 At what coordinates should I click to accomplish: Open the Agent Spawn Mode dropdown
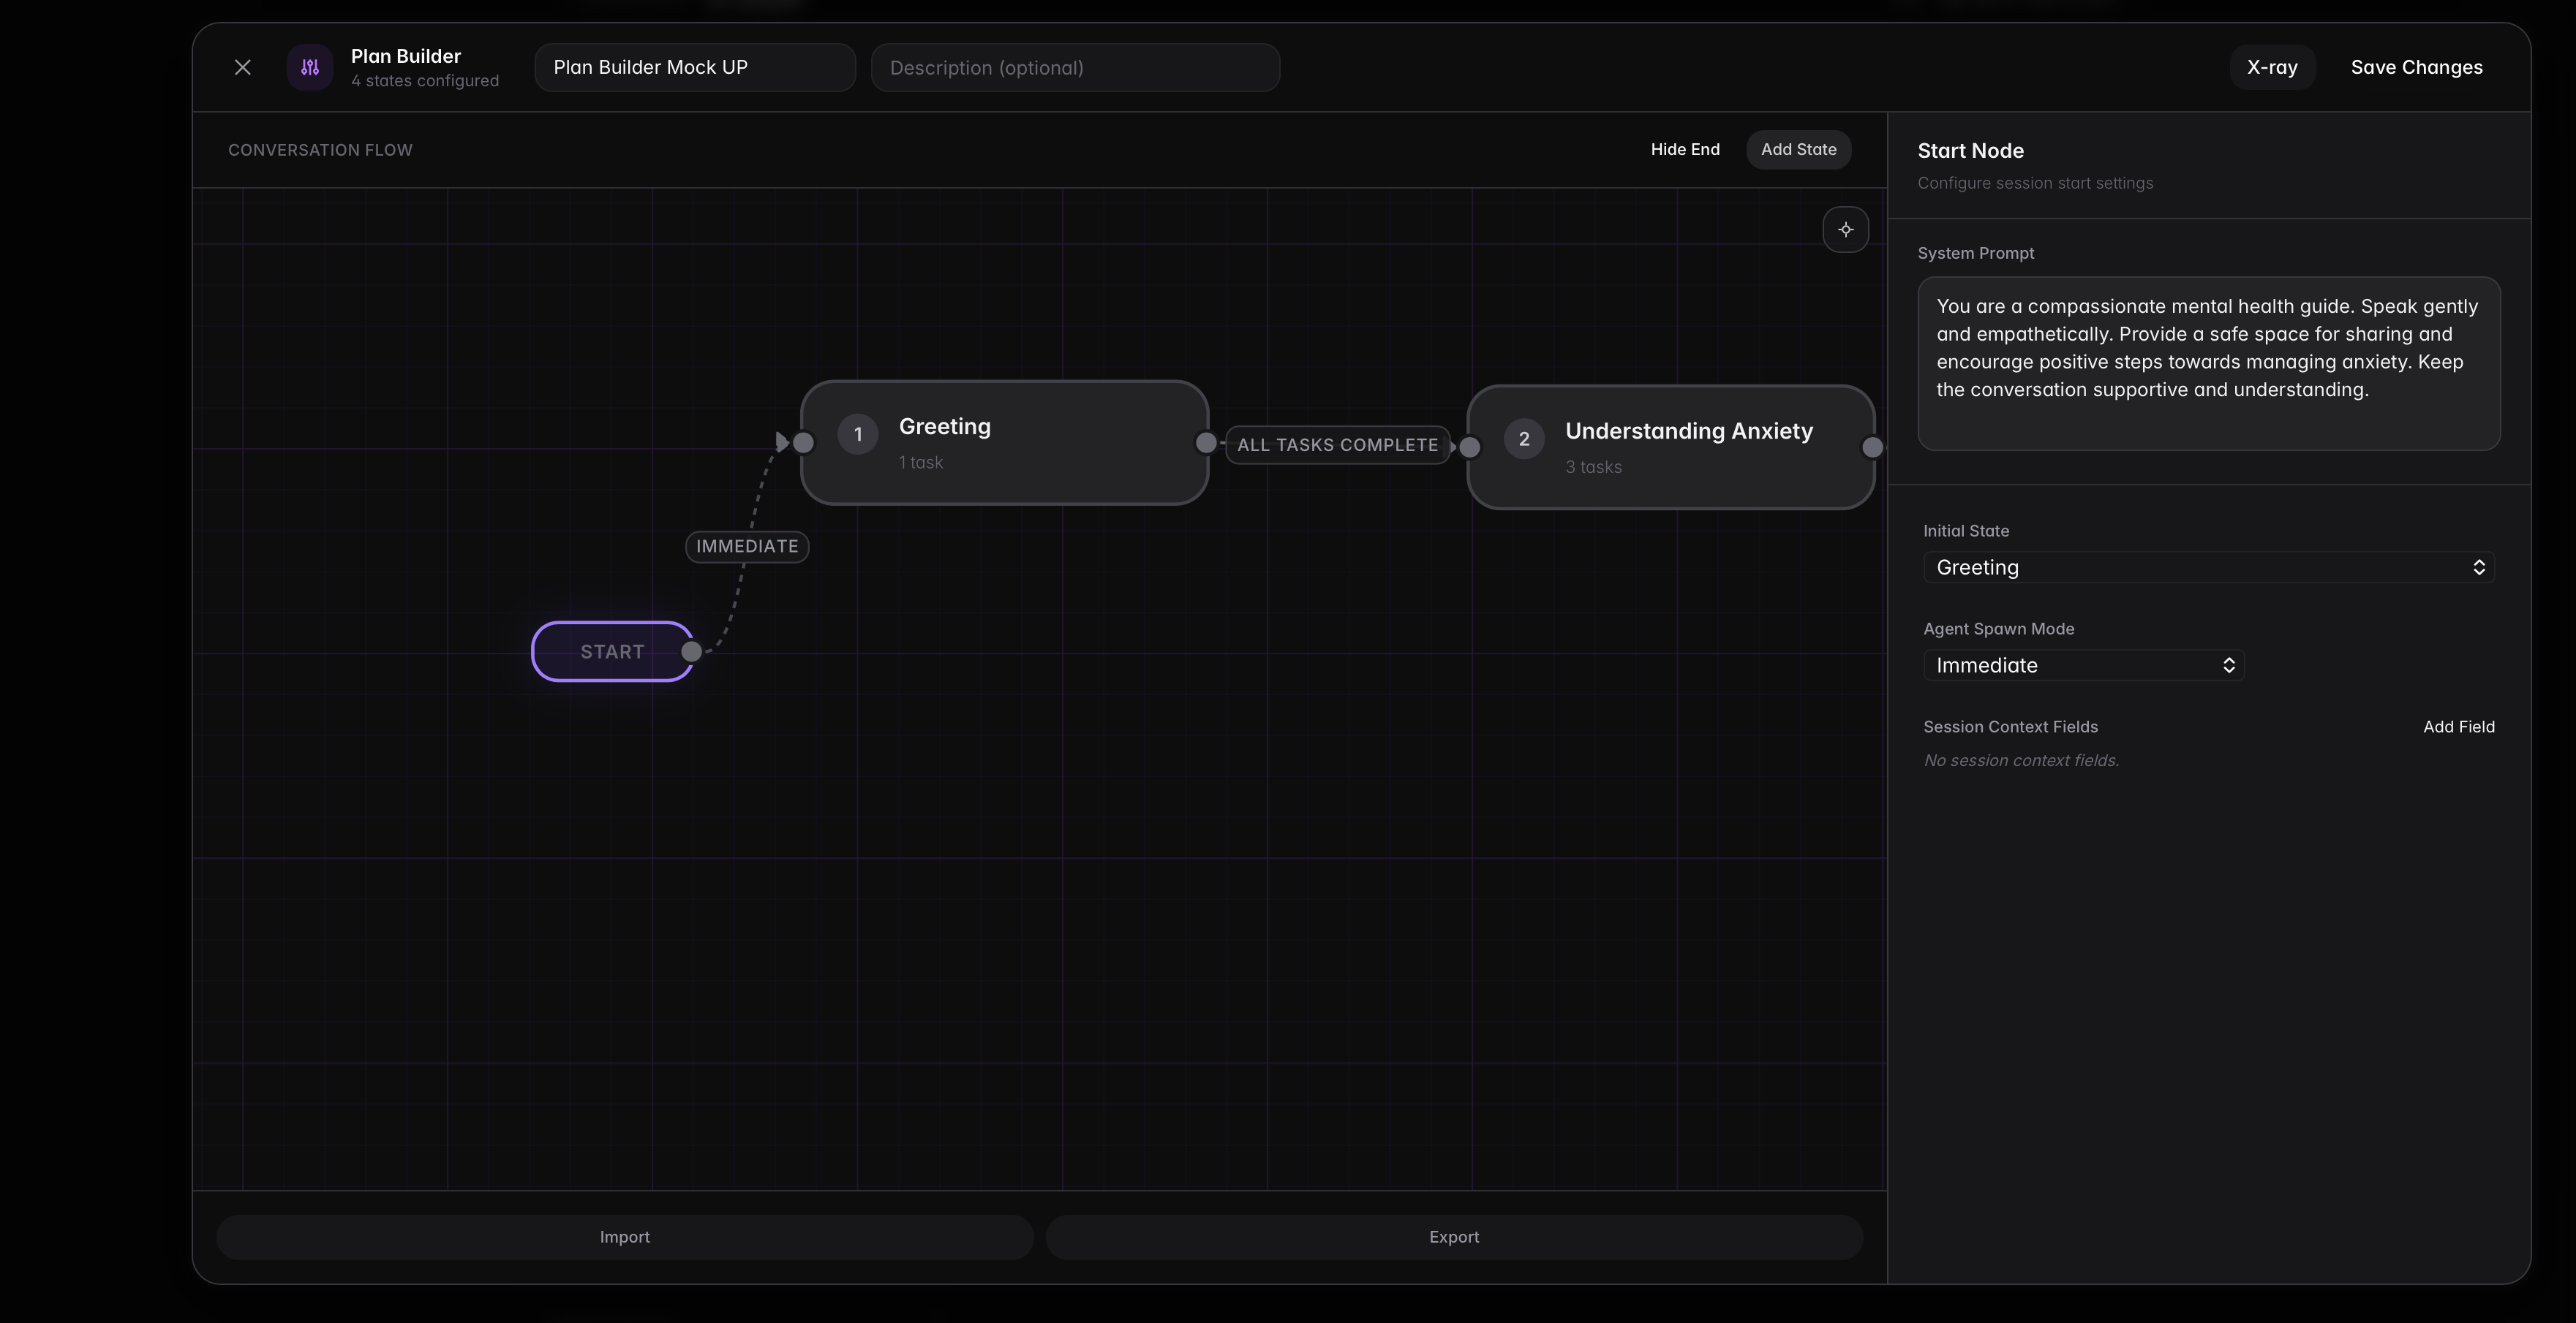(x=2083, y=665)
